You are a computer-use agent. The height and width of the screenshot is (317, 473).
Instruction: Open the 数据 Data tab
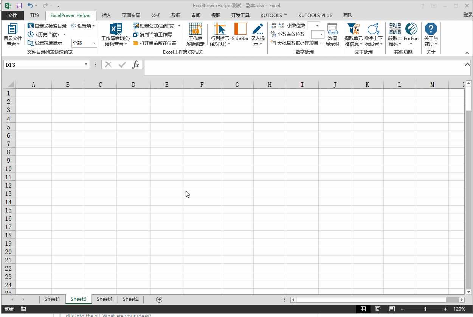176,15
